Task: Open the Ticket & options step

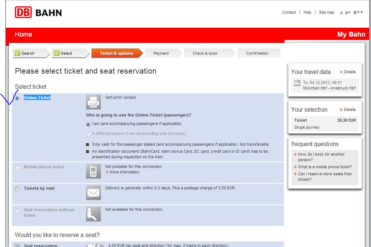Action: pos(117,53)
